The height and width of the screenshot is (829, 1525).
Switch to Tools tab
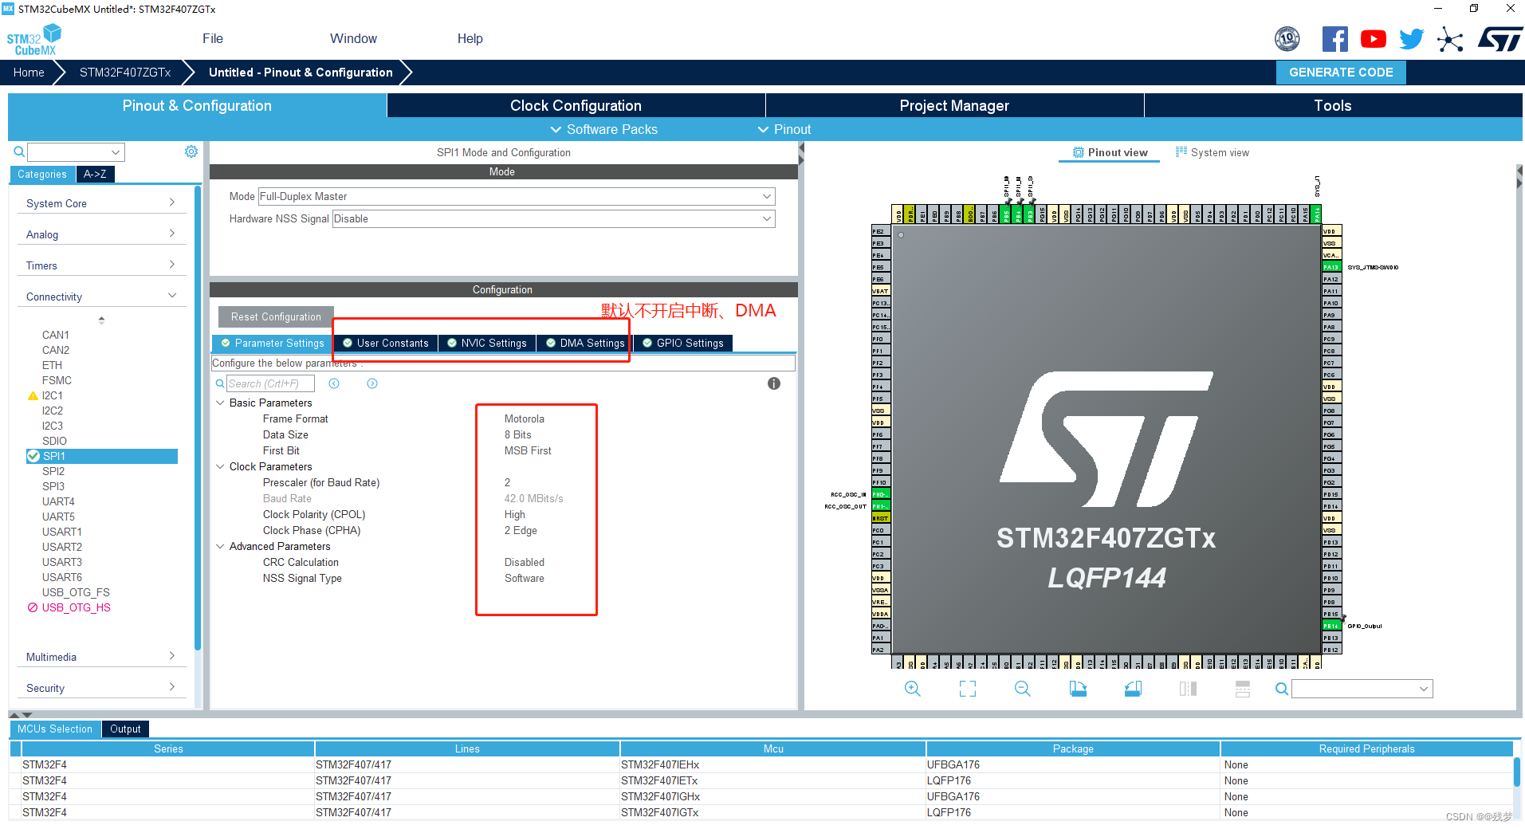[x=1333, y=105]
